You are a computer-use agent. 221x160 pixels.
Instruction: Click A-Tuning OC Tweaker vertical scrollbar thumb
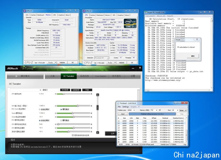[x=98, y=108]
